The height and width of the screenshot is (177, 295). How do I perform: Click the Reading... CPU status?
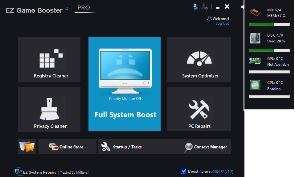[x=275, y=89]
